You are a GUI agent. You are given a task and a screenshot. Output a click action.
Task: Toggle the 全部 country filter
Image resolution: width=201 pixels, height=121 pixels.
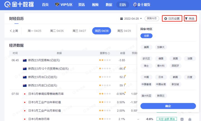pos(146,36)
